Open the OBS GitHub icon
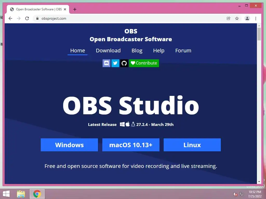The image size is (266, 199). point(124,63)
